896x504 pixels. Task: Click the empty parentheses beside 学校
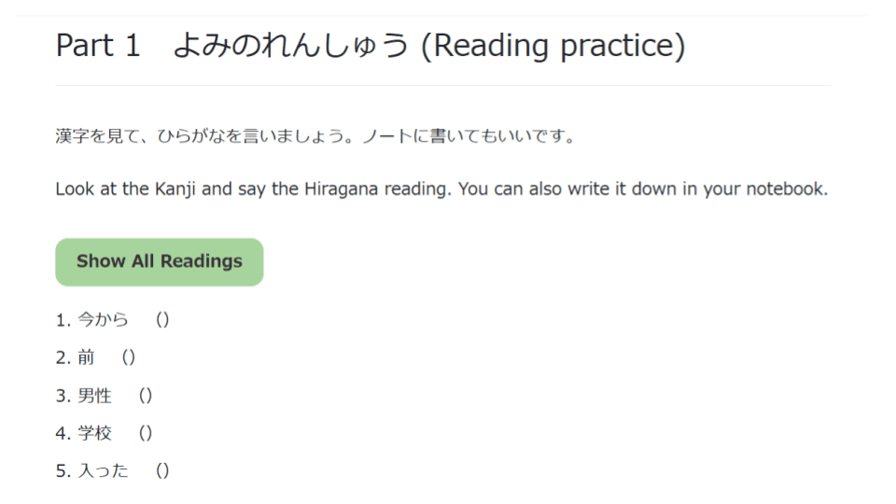146,433
